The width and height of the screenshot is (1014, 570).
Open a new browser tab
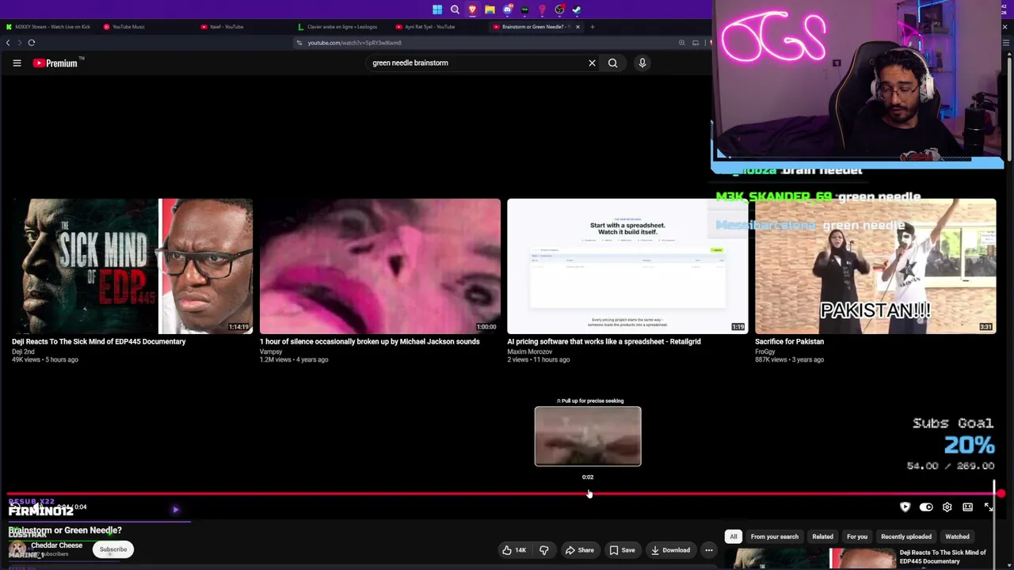(592, 27)
